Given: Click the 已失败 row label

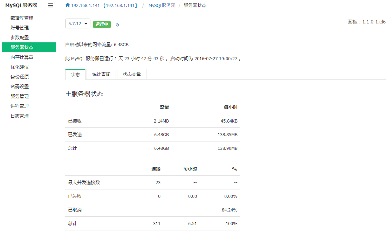Looking at the screenshot, I should tap(75, 196).
